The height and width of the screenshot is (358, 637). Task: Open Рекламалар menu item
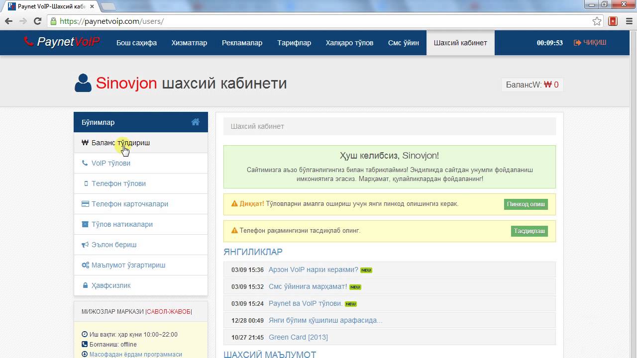tap(242, 43)
